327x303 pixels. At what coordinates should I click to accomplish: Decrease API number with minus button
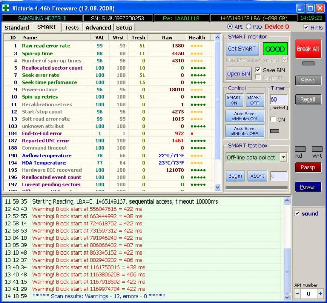click(x=297, y=293)
